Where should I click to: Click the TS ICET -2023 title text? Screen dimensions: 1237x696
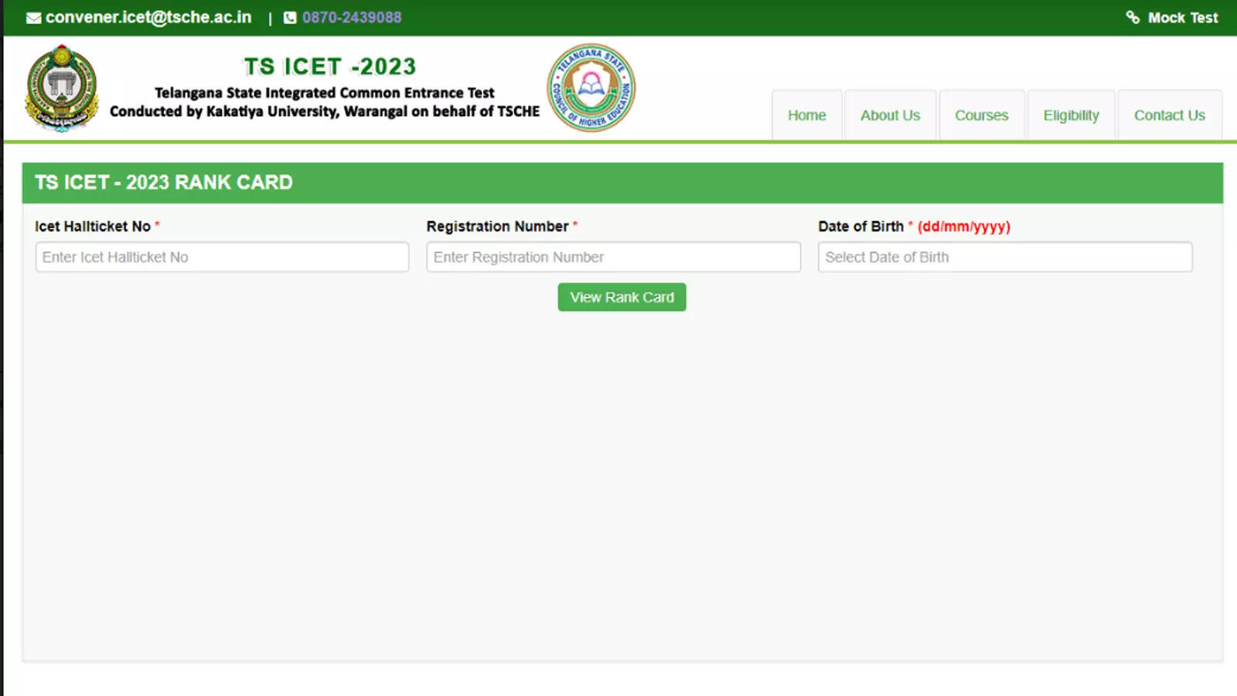click(x=330, y=67)
